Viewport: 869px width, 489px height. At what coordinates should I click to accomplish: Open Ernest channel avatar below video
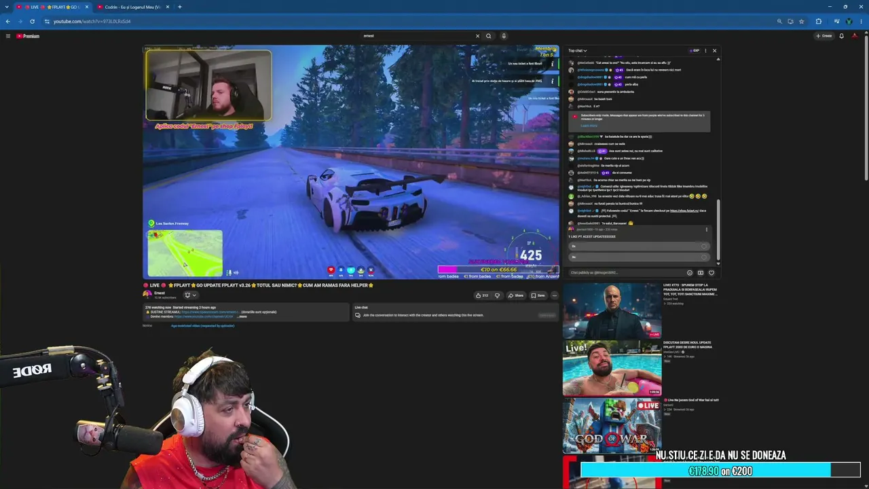pyautogui.click(x=147, y=294)
